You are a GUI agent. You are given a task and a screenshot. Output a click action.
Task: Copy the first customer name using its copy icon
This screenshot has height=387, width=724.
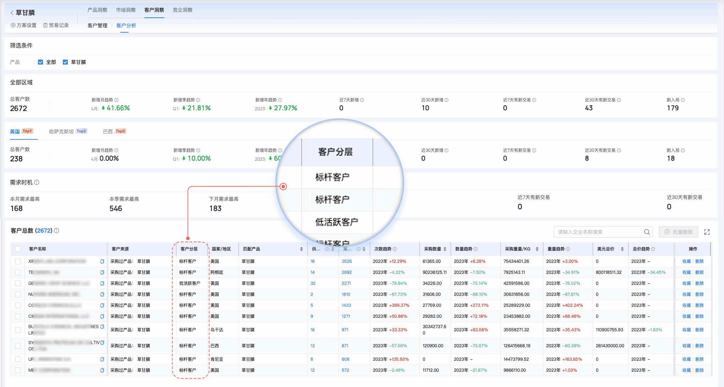coord(102,261)
